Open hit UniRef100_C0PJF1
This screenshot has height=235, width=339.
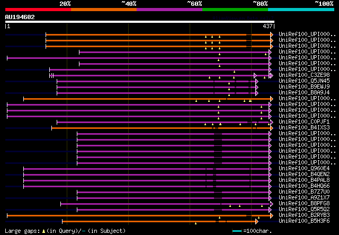coord(304,122)
